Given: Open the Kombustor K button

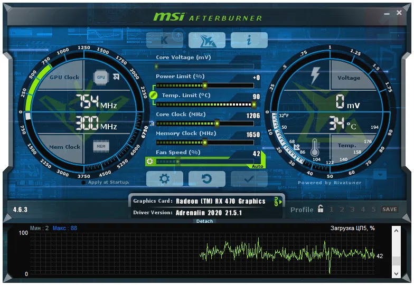Looking at the screenshot, I should (x=165, y=40).
